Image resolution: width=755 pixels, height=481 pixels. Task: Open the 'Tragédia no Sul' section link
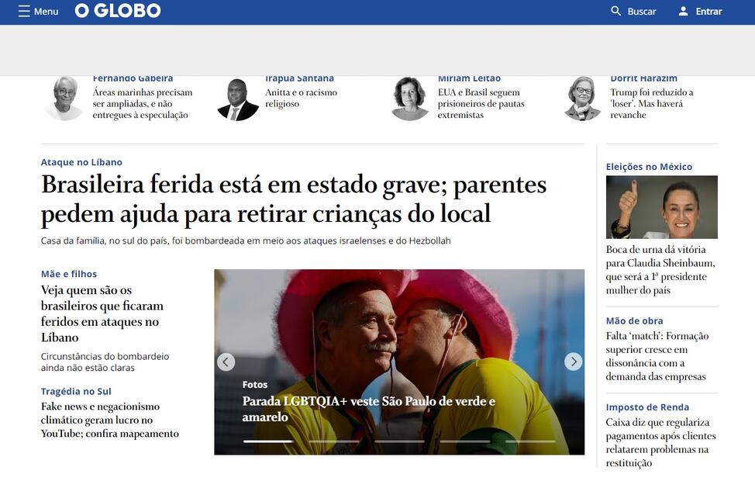76,391
